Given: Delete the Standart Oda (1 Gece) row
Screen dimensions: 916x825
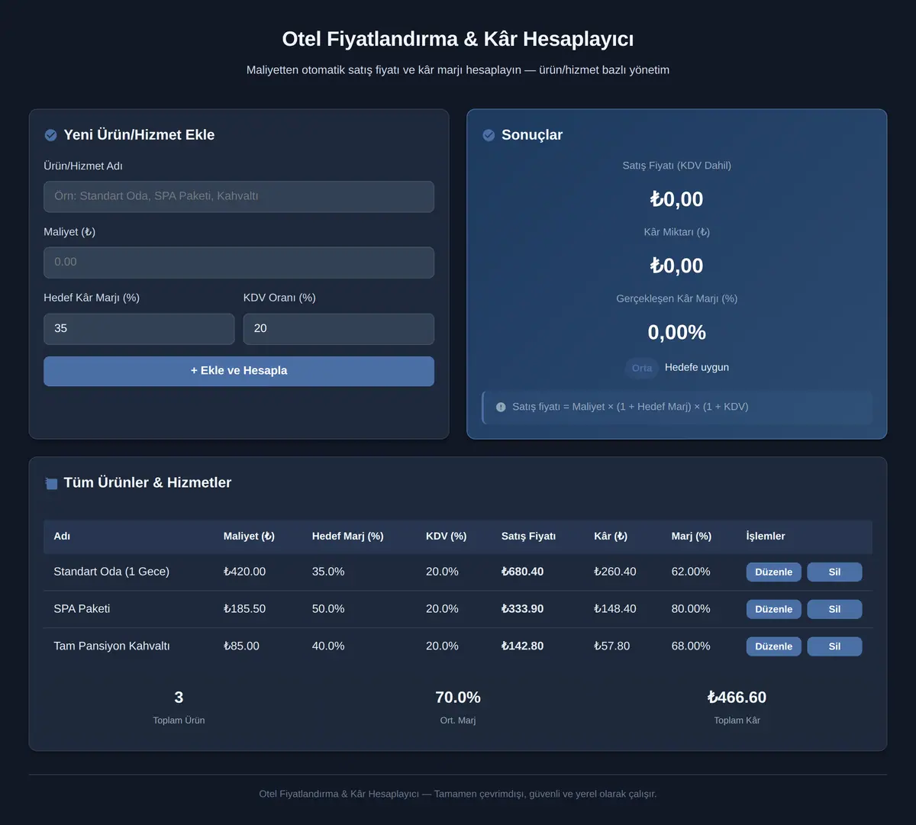Looking at the screenshot, I should point(834,572).
